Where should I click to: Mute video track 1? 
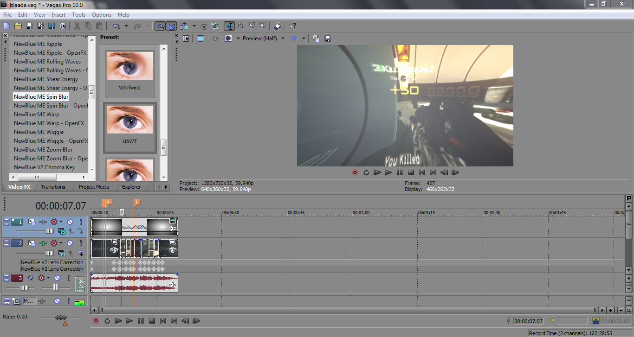point(70,222)
